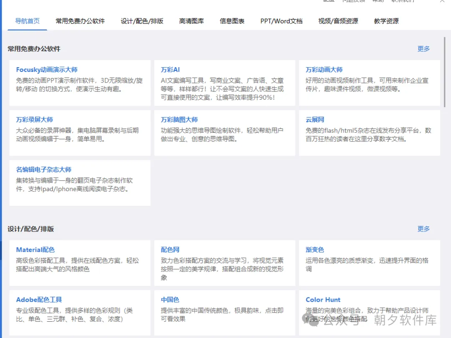Open the 帮助 menu

(x=378, y=1)
